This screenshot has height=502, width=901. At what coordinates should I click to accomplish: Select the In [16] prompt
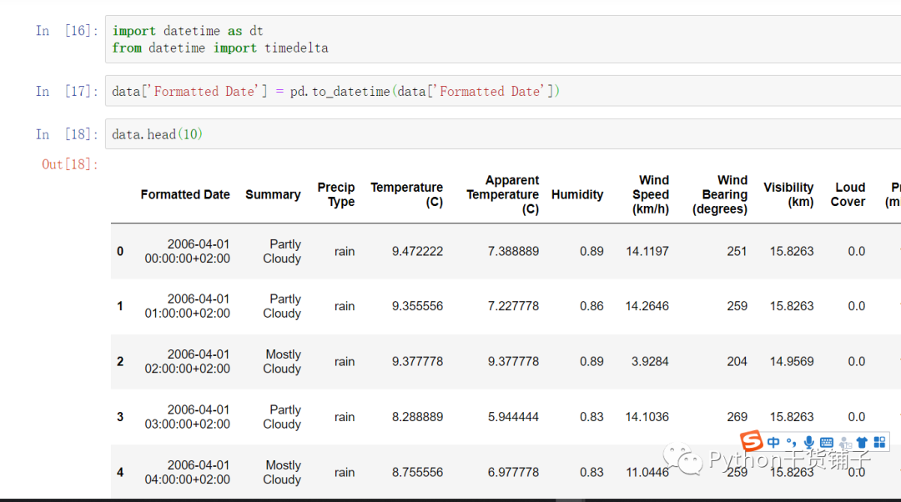coord(67,31)
